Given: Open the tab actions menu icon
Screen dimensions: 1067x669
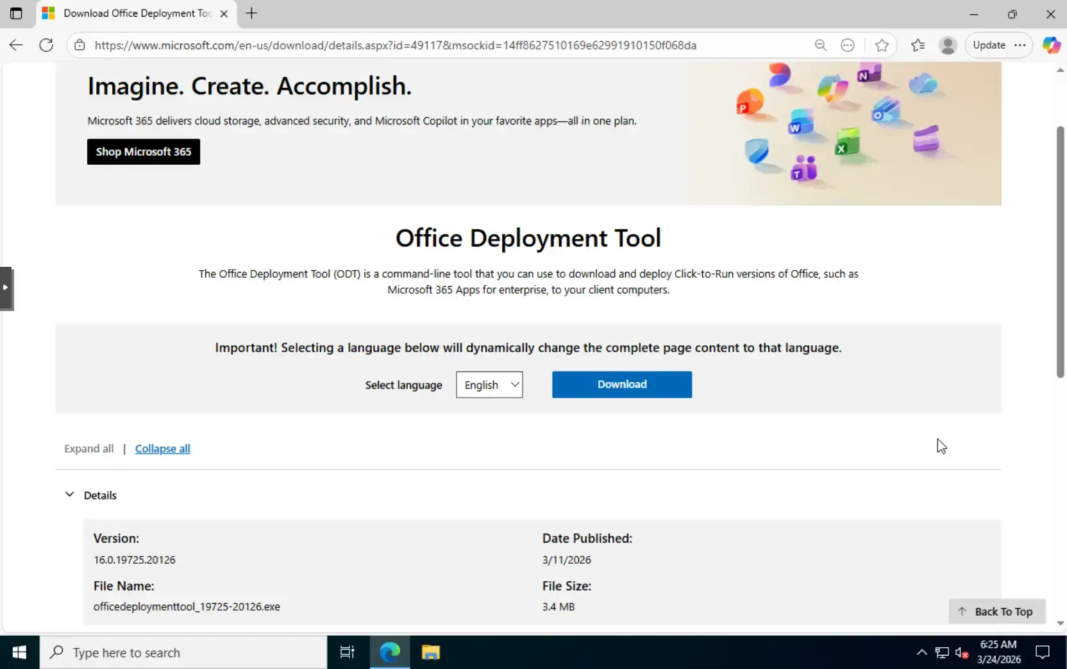Looking at the screenshot, I should (16, 13).
